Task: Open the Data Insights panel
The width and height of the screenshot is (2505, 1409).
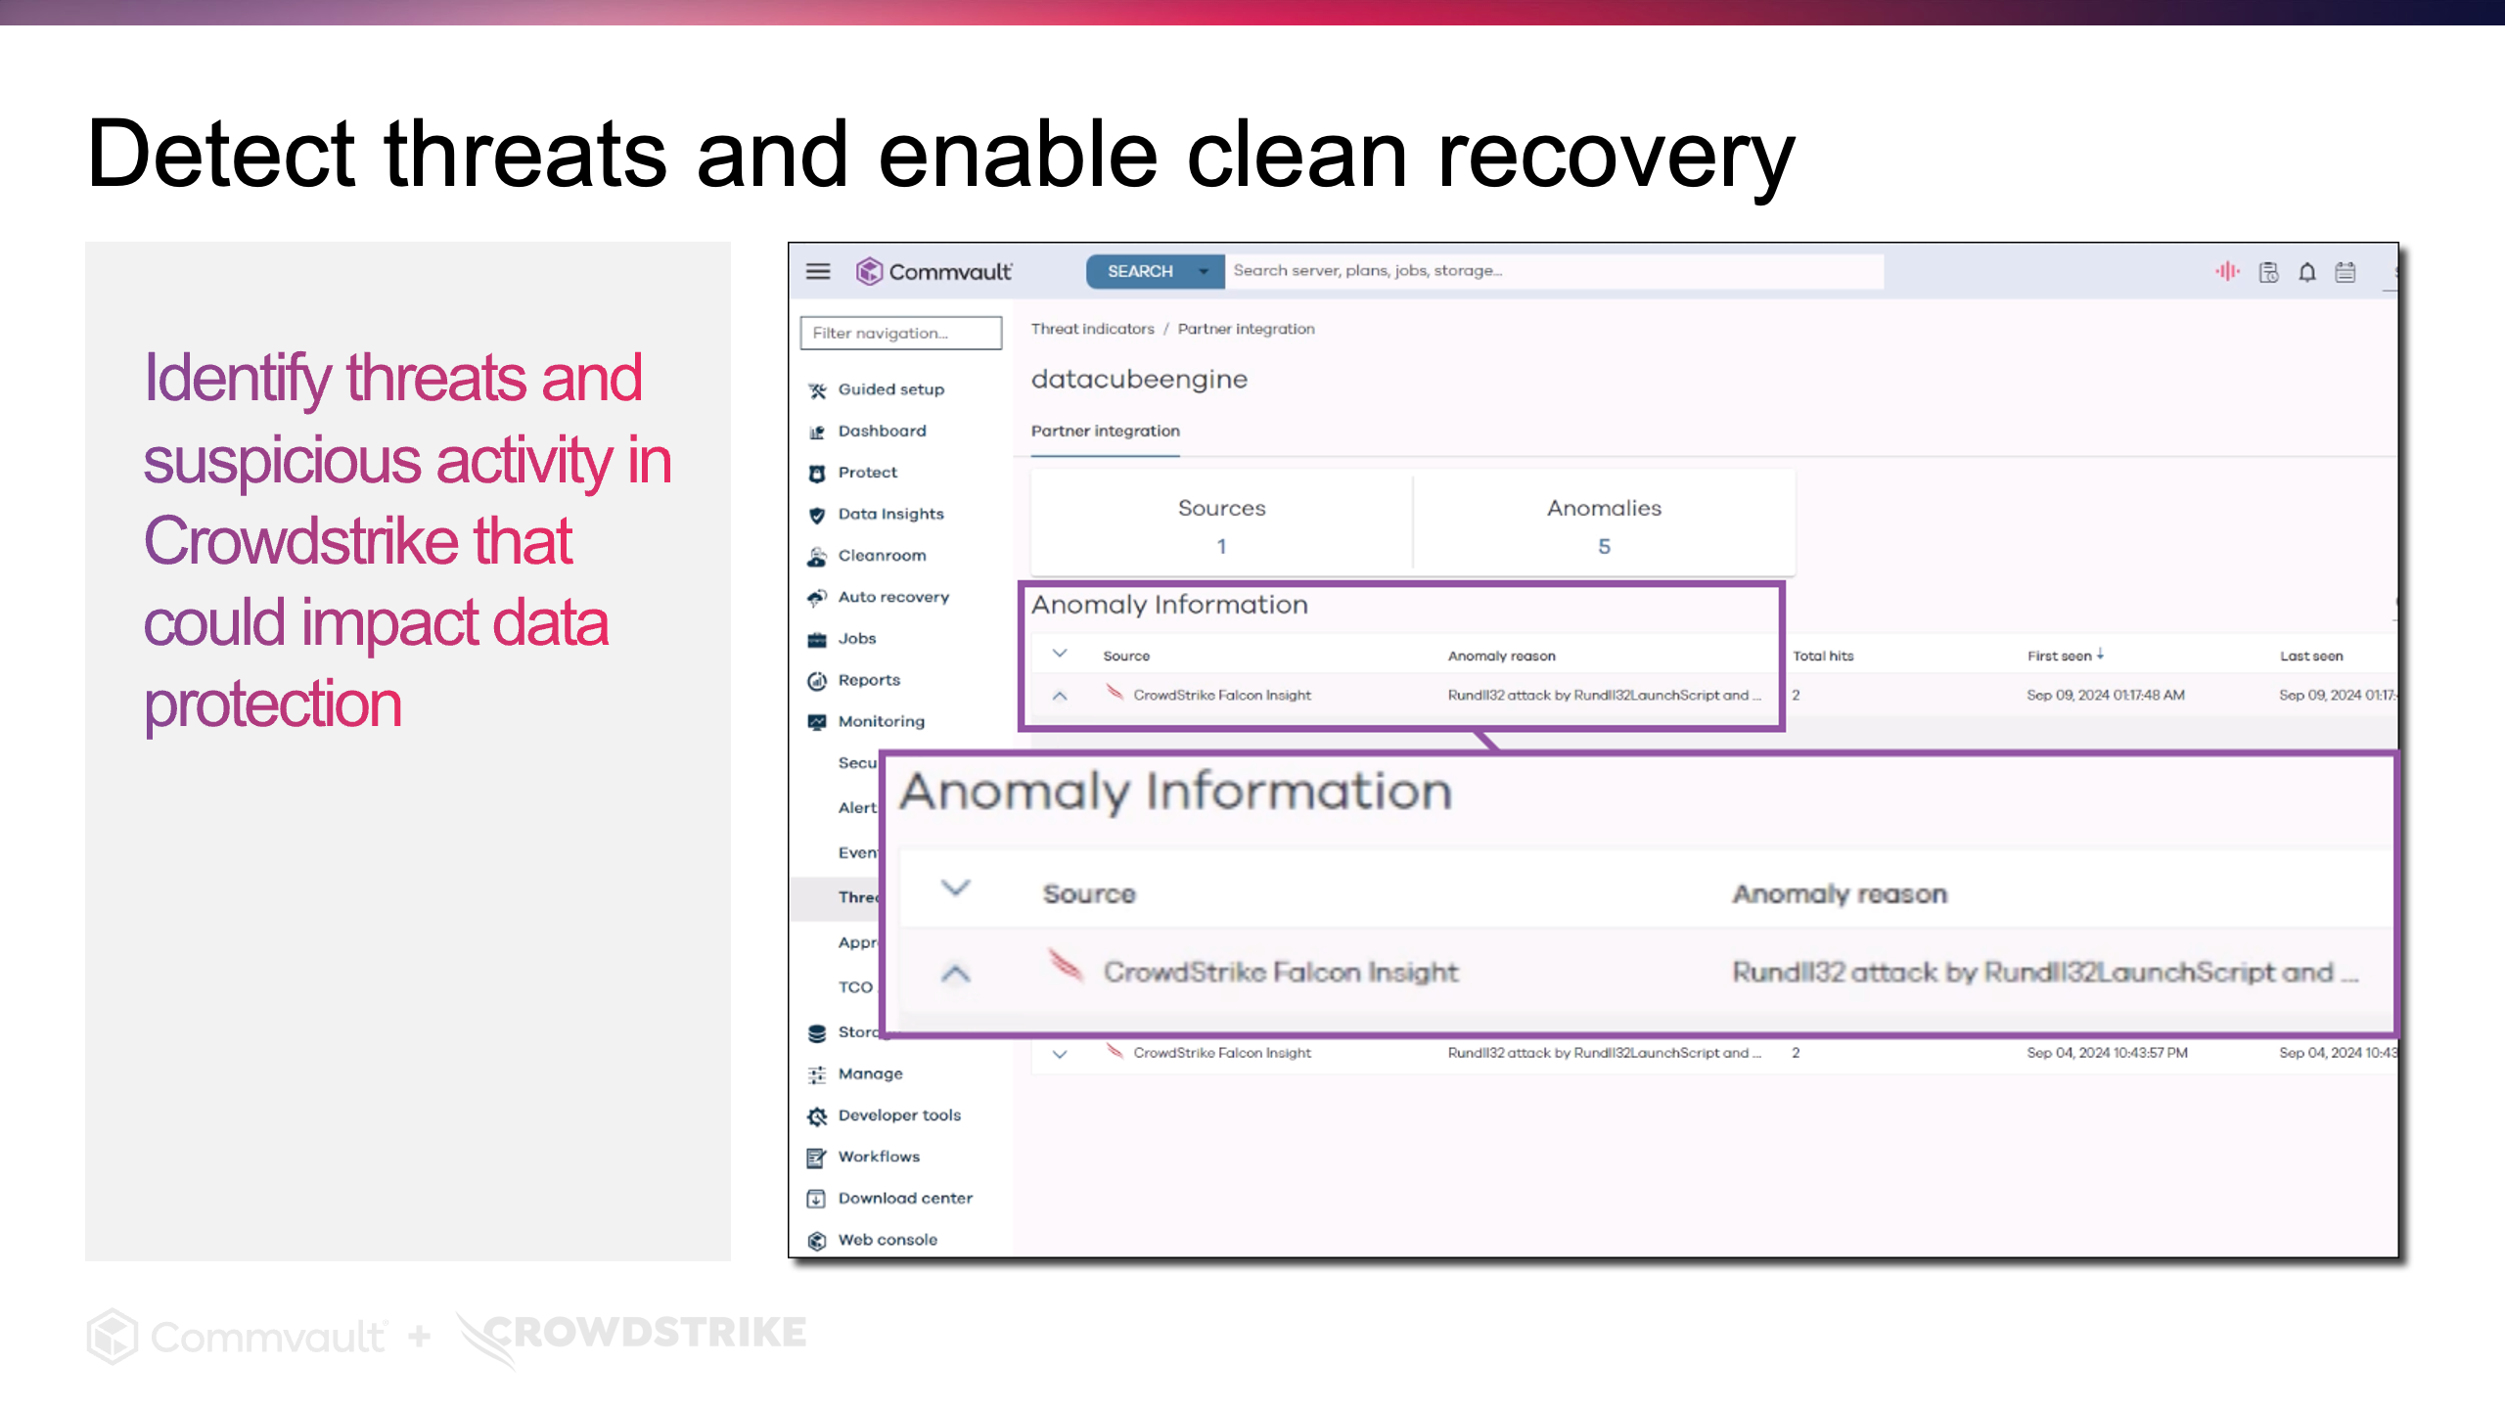Action: pyautogui.click(x=891, y=513)
